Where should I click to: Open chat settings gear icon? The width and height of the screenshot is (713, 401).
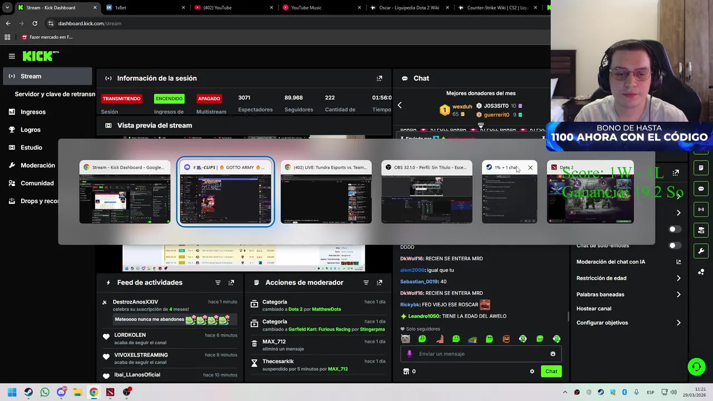(x=532, y=371)
